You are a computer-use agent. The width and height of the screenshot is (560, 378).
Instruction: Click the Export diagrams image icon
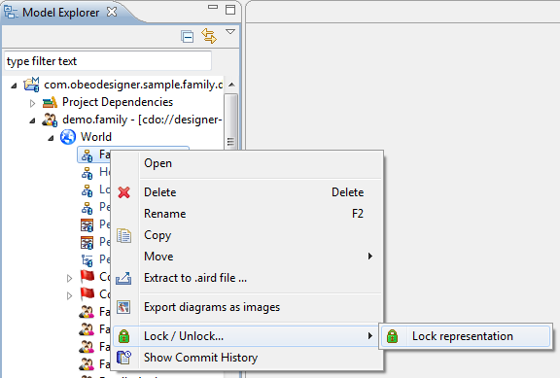point(123,307)
